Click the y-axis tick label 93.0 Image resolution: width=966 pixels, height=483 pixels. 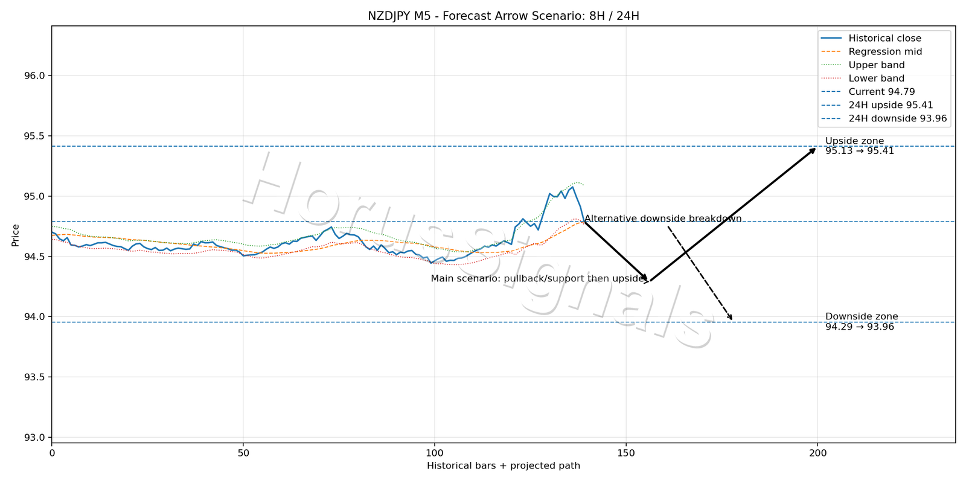[34, 438]
